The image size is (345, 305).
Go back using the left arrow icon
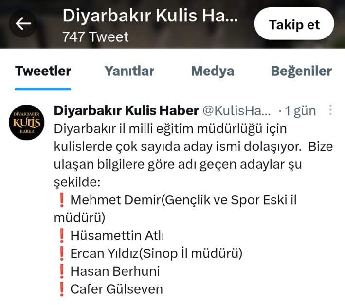(23, 23)
